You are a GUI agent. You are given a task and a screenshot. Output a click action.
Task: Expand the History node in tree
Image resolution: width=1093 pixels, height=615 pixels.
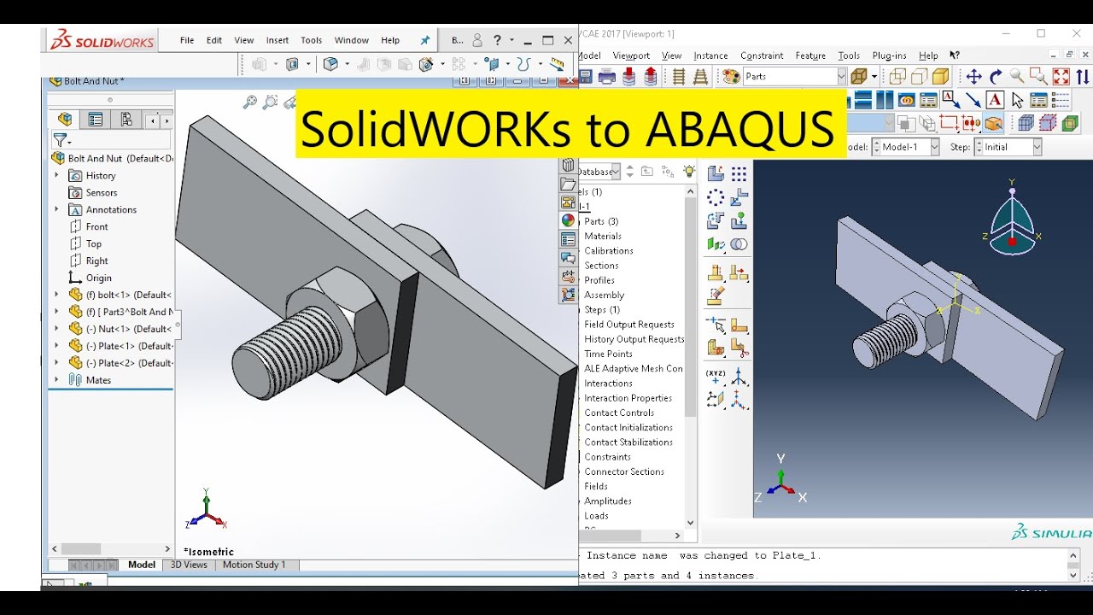click(57, 175)
